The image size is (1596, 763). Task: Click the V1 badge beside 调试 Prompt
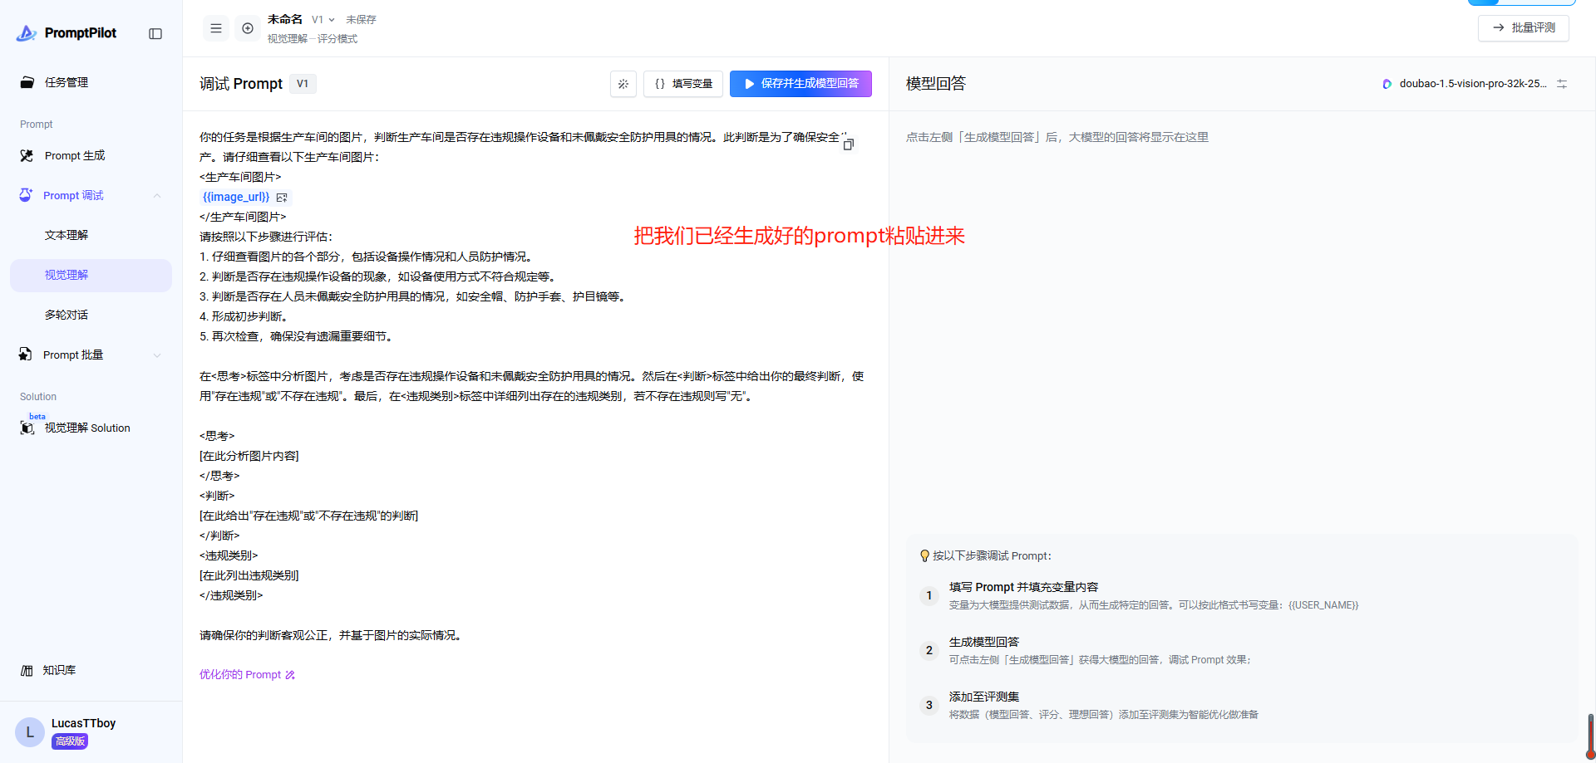(x=303, y=84)
